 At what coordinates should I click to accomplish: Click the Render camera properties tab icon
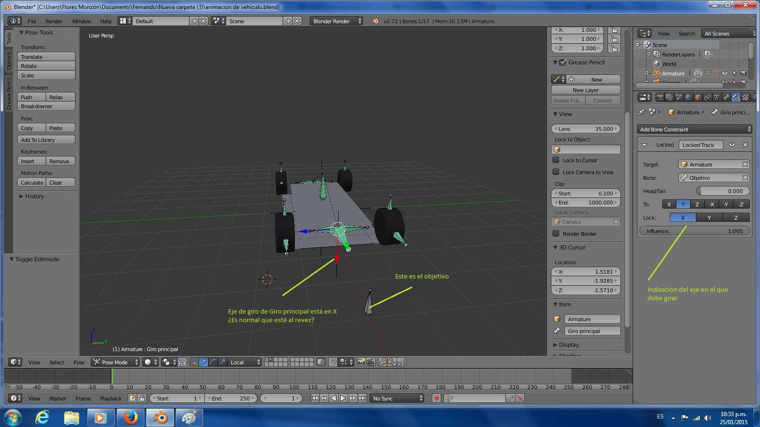(x=660, y=97)
